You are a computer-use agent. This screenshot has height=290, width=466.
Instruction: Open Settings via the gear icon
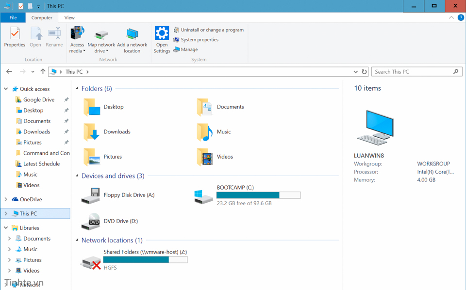coord(162,33)
